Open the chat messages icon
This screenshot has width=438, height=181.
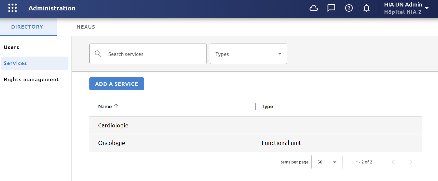(x=331, y=8)
